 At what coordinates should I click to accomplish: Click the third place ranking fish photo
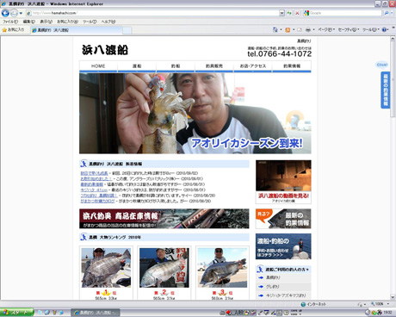(222, 268)
